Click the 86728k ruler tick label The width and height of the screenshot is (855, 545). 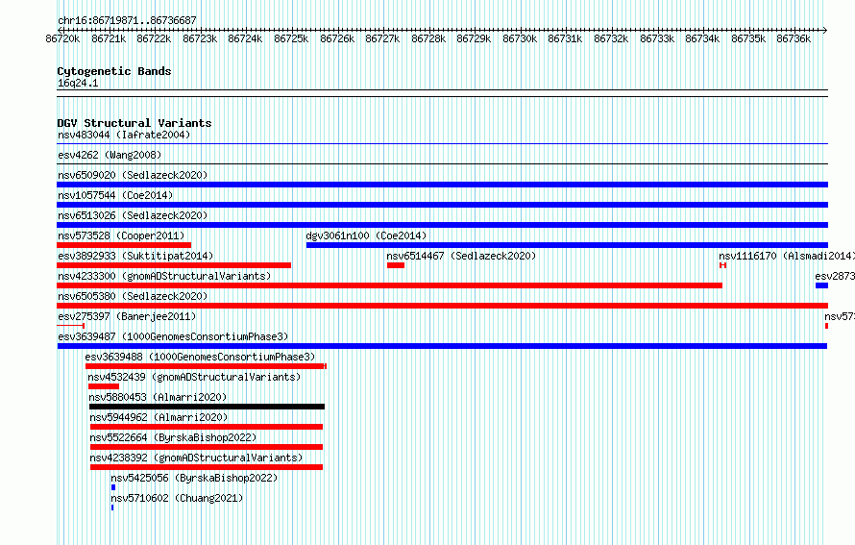(428, 38)
